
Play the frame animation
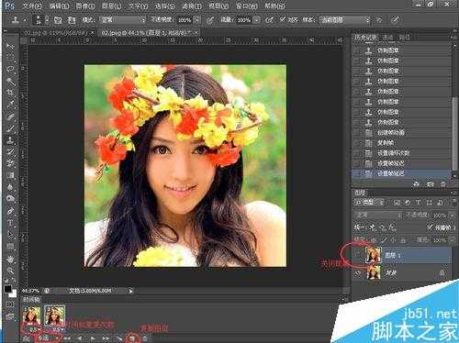point(93,338)
